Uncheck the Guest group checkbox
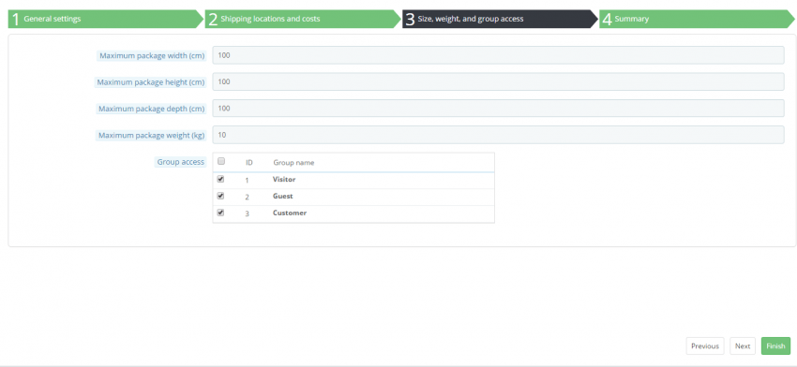The width and height of the screenshot is (797, 367). click(220, 196)
